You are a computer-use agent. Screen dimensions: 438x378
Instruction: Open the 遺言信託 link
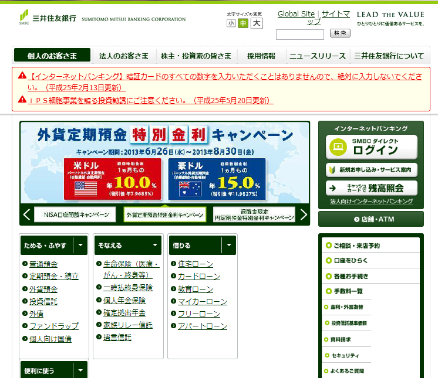pos(117,338)
